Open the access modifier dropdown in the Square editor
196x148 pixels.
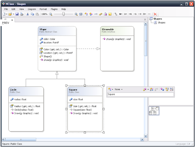(x=111, y=89)
